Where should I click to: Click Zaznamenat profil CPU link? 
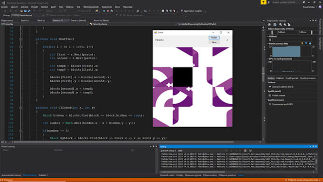point(283,104)
